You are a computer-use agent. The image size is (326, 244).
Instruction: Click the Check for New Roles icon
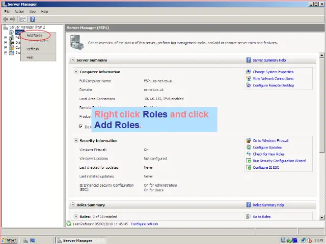(x=249, y=154)
